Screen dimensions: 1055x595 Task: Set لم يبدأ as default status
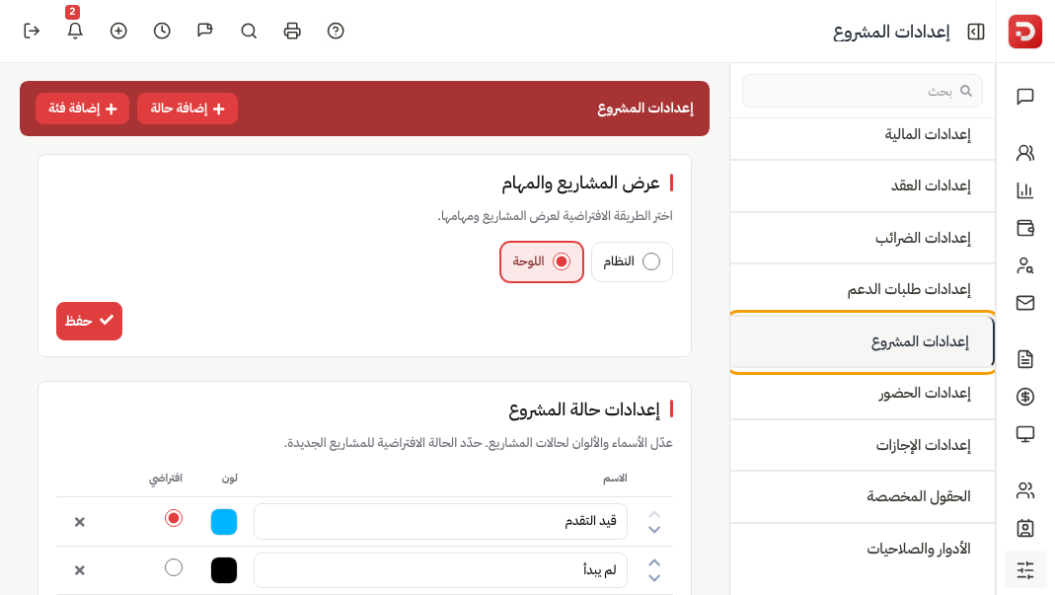(x=174, y=567)
